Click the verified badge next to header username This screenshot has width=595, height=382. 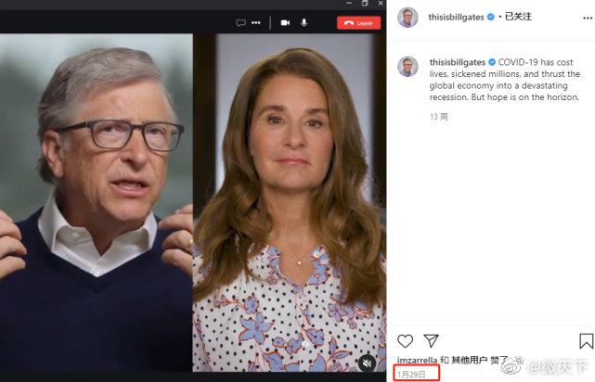491,18
